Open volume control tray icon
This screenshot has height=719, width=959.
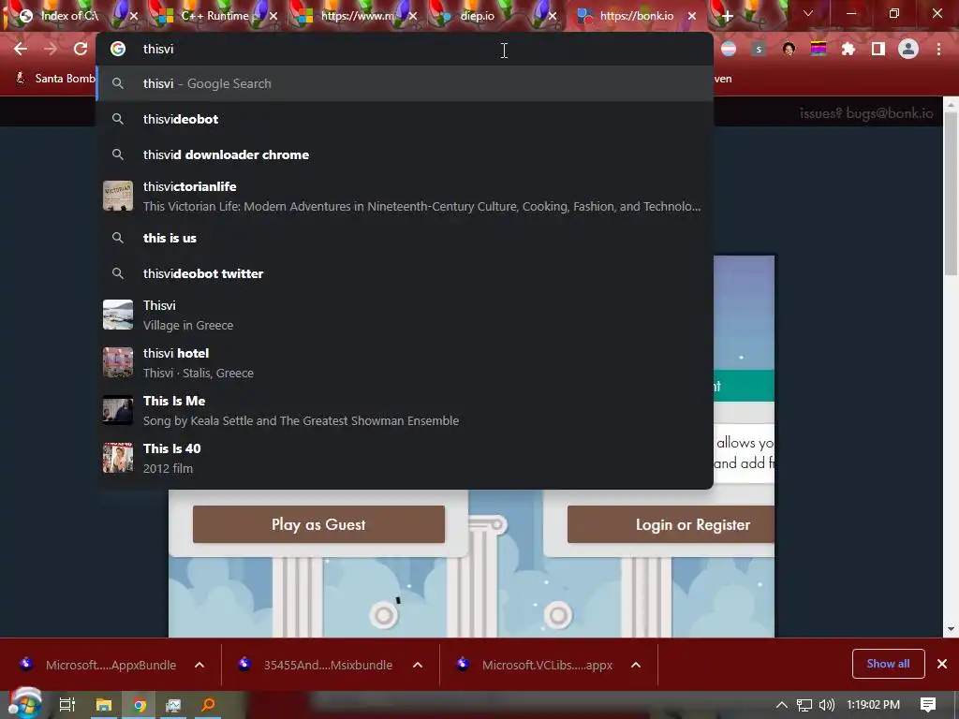pyautogui.click(x=826, y=705)
